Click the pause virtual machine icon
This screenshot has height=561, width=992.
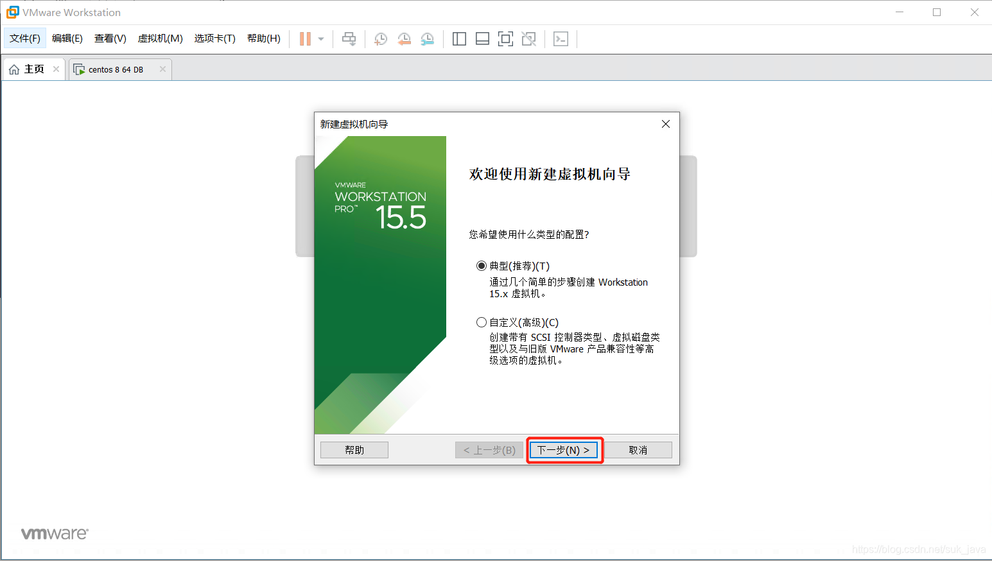(305, 39)
